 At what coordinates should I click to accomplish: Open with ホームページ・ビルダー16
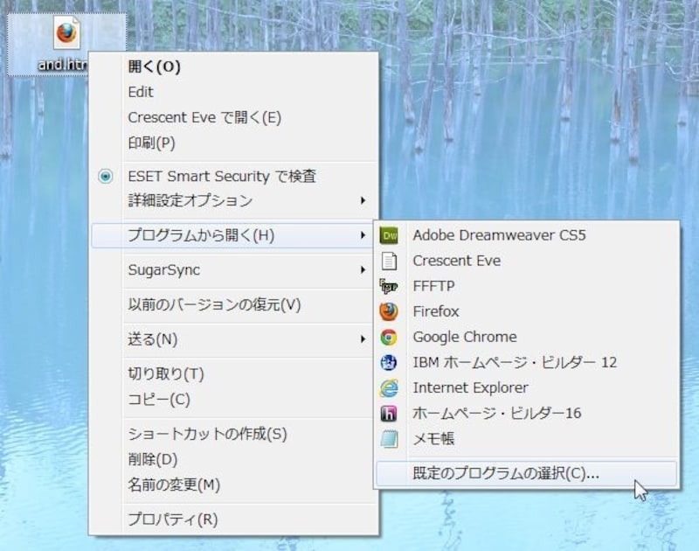(527, 413)
